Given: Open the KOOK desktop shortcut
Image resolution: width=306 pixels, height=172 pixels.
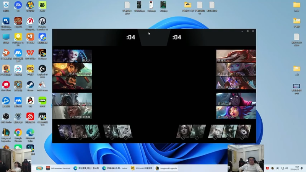Looking at the screenshot, I should (42, 102).
